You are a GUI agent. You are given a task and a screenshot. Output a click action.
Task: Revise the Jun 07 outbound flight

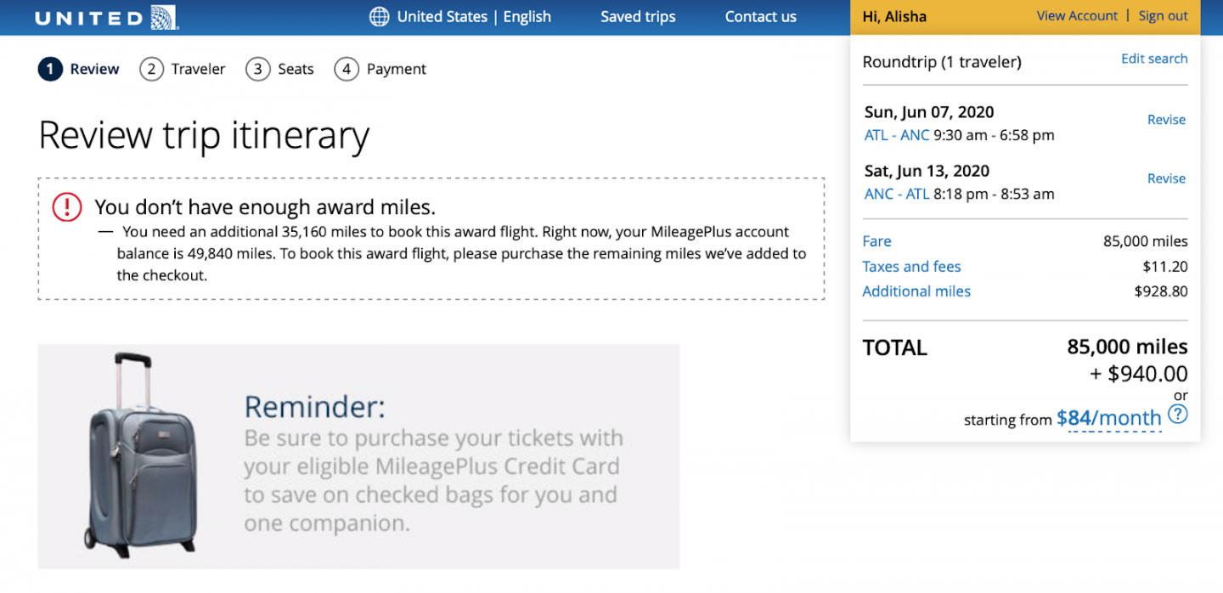[x=1165, y=120]
